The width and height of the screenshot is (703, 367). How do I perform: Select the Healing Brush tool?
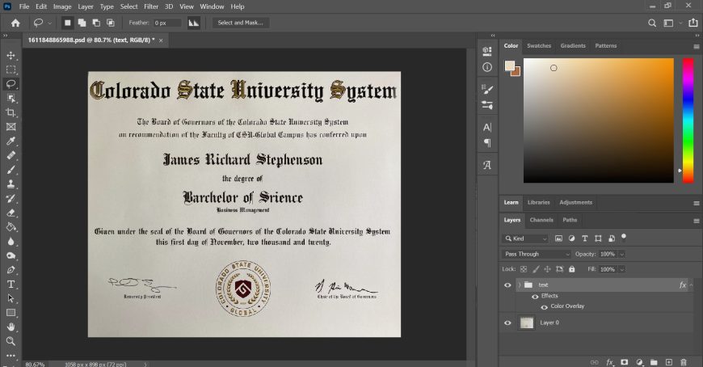pos(11,156)
